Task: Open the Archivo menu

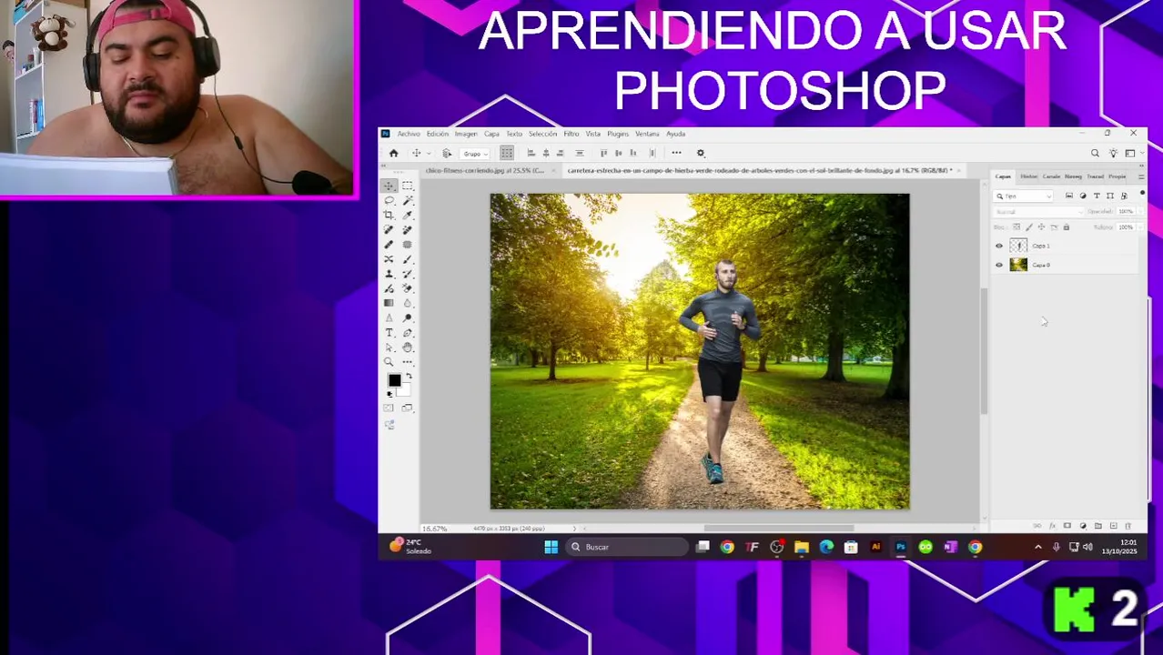Action: 409,134
